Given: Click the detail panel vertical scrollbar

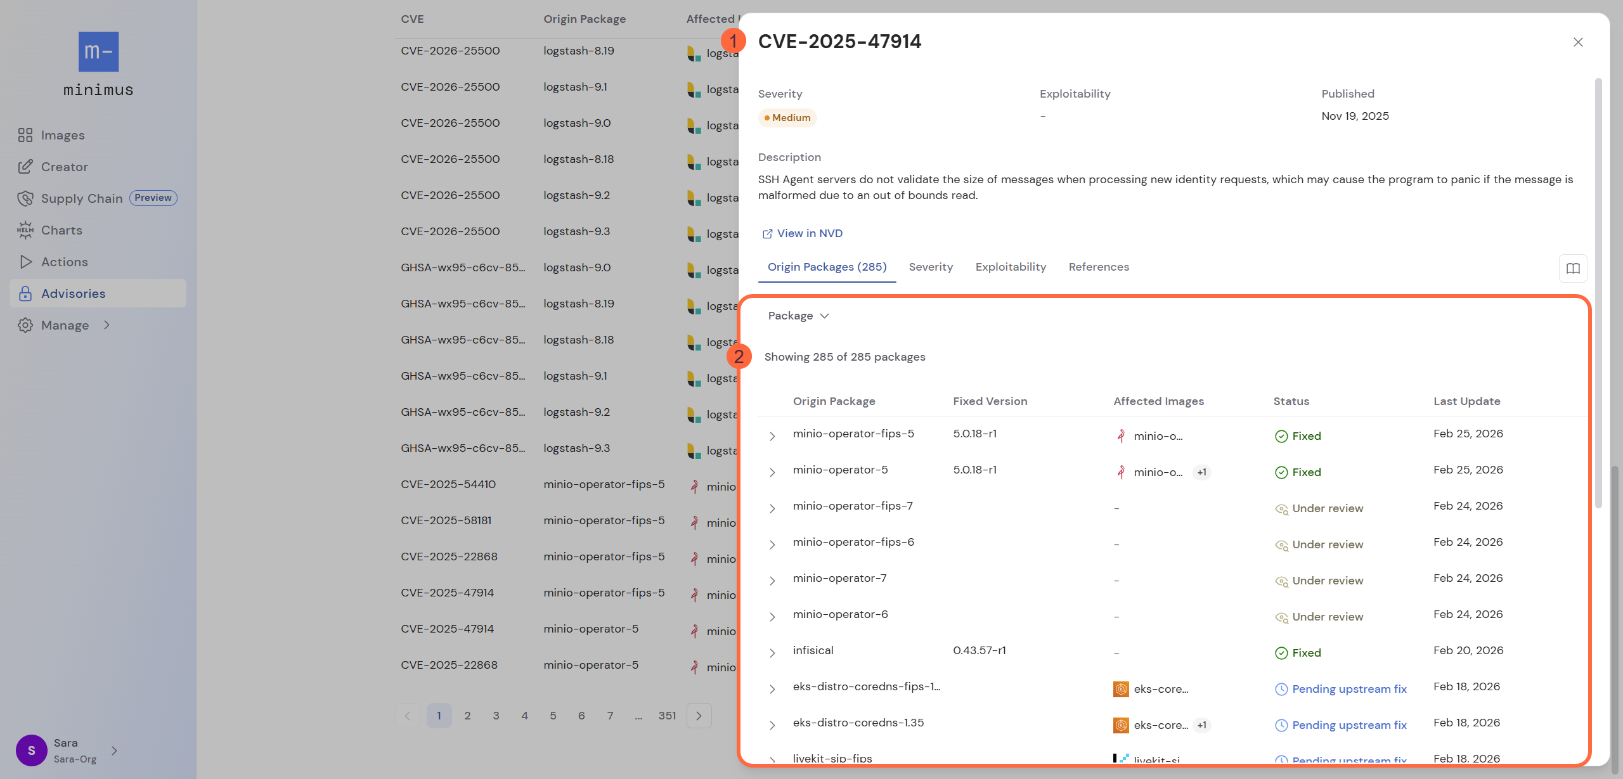Looking at the screenshot, I should point(1598,292).
